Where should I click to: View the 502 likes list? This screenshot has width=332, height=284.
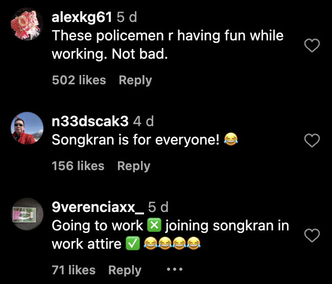click(79, 80)
